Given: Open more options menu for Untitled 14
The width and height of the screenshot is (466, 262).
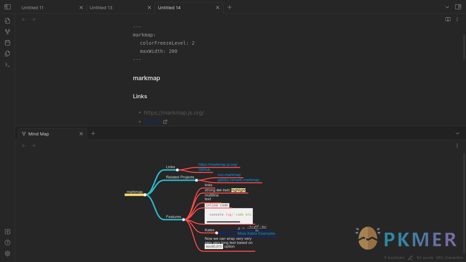Looking at the screenshot, I should point(457,19).
